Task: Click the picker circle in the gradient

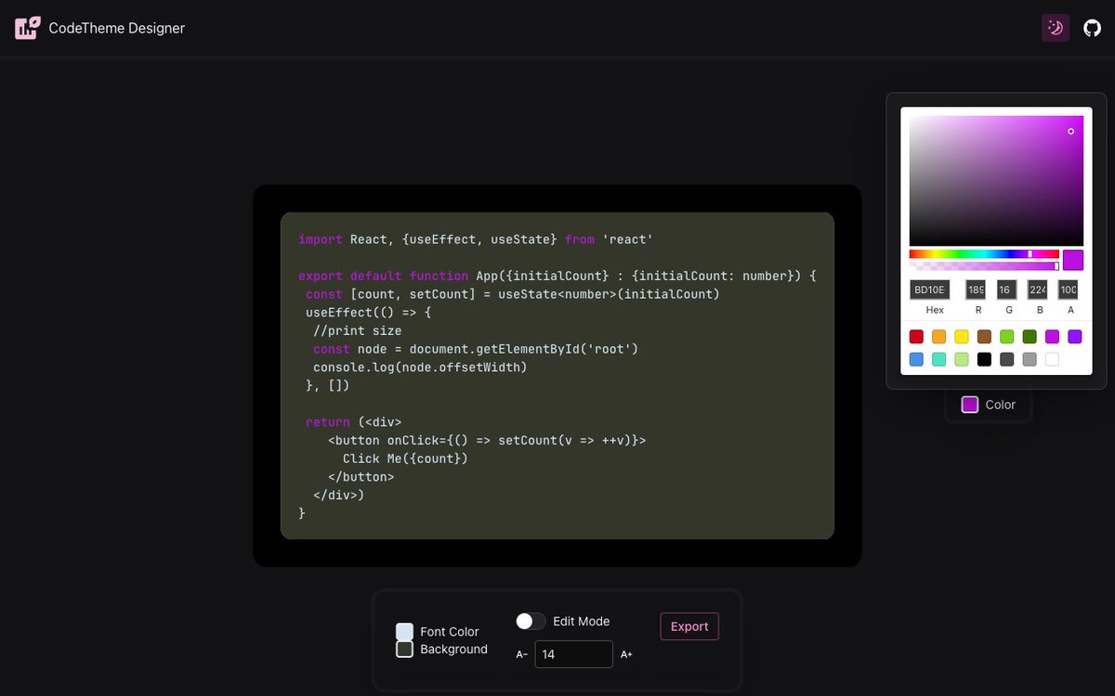Action: 1069,131
